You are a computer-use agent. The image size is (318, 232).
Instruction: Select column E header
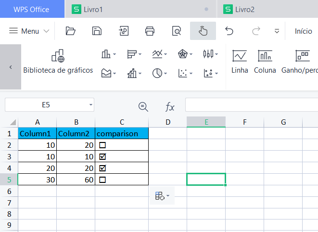point(206,122)
